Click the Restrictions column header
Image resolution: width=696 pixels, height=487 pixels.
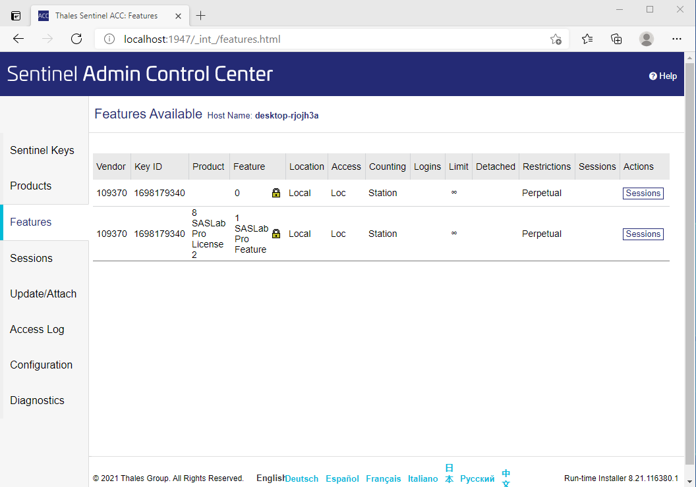click(x=547, y=167)
